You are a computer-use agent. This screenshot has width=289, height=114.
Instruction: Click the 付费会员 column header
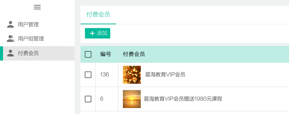[x=134, y=54]
